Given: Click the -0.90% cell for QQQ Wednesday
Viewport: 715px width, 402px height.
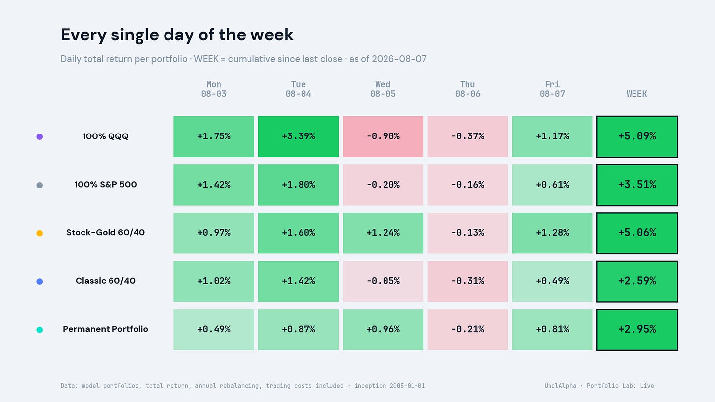Looking at the screenshot, I should pyautogui.click(x=383, y=136).
